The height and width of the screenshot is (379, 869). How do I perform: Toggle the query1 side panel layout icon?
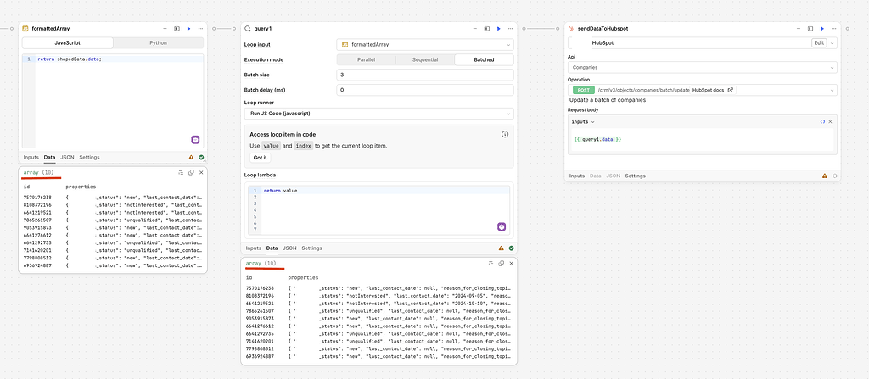(486, 28)
